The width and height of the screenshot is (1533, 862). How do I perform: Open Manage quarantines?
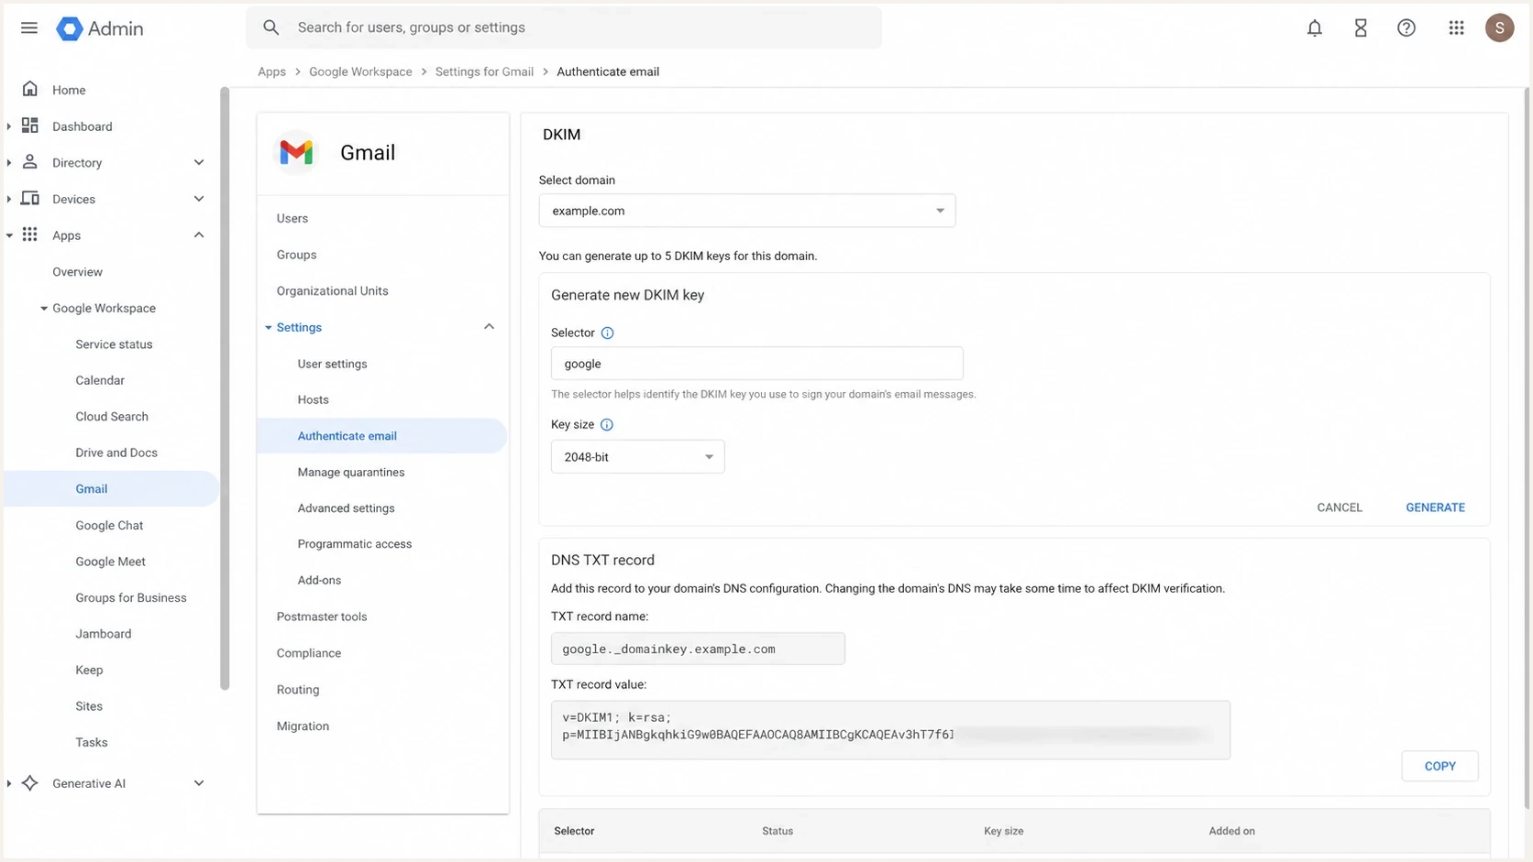351,472
